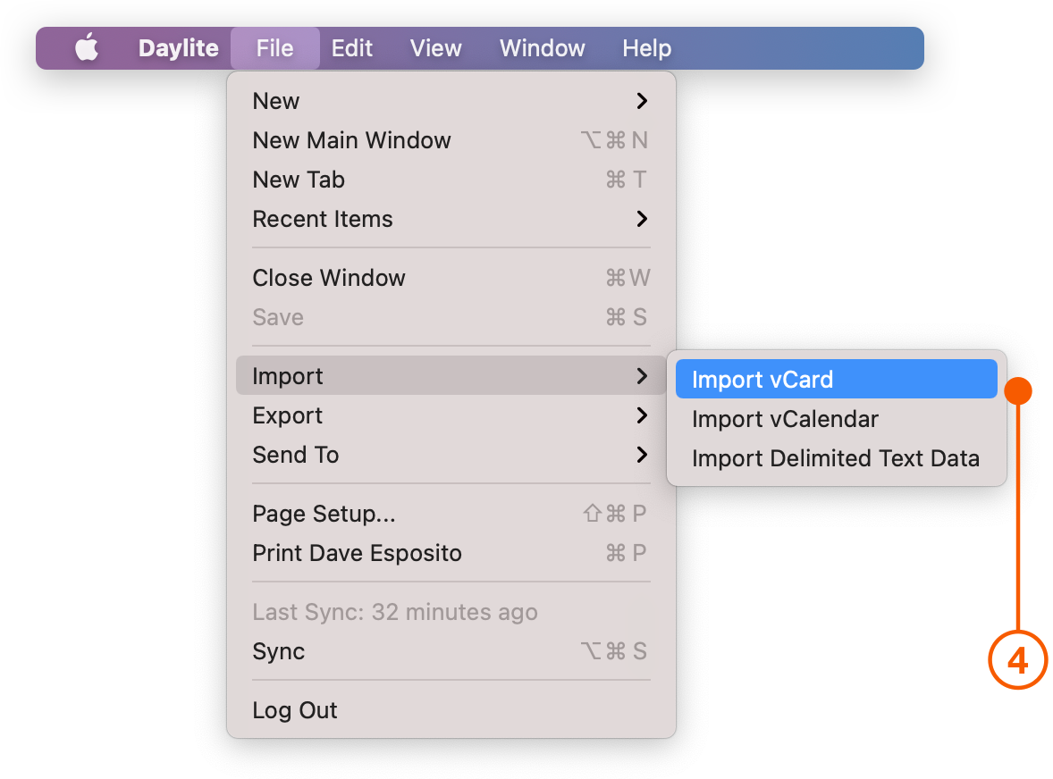Choose New Main Window
1053x779 pixels.
tap(451, 140)
